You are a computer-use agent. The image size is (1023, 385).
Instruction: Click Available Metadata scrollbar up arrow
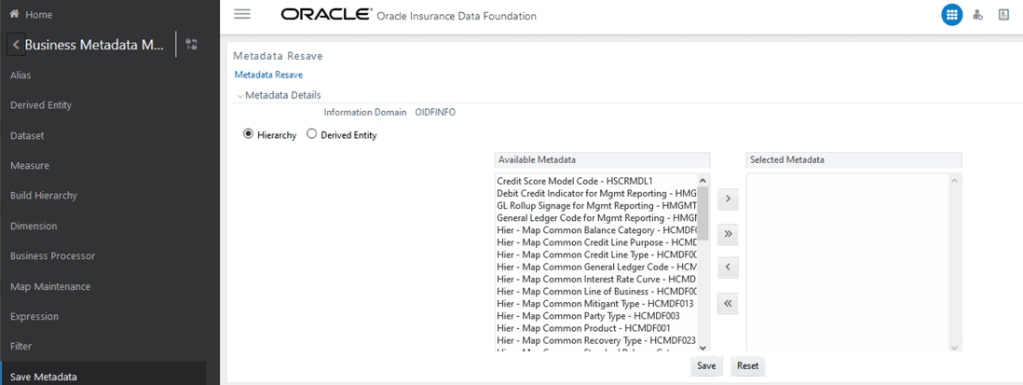point(702,180)
